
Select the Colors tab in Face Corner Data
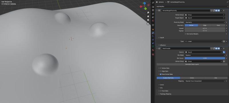click(192, 78)
